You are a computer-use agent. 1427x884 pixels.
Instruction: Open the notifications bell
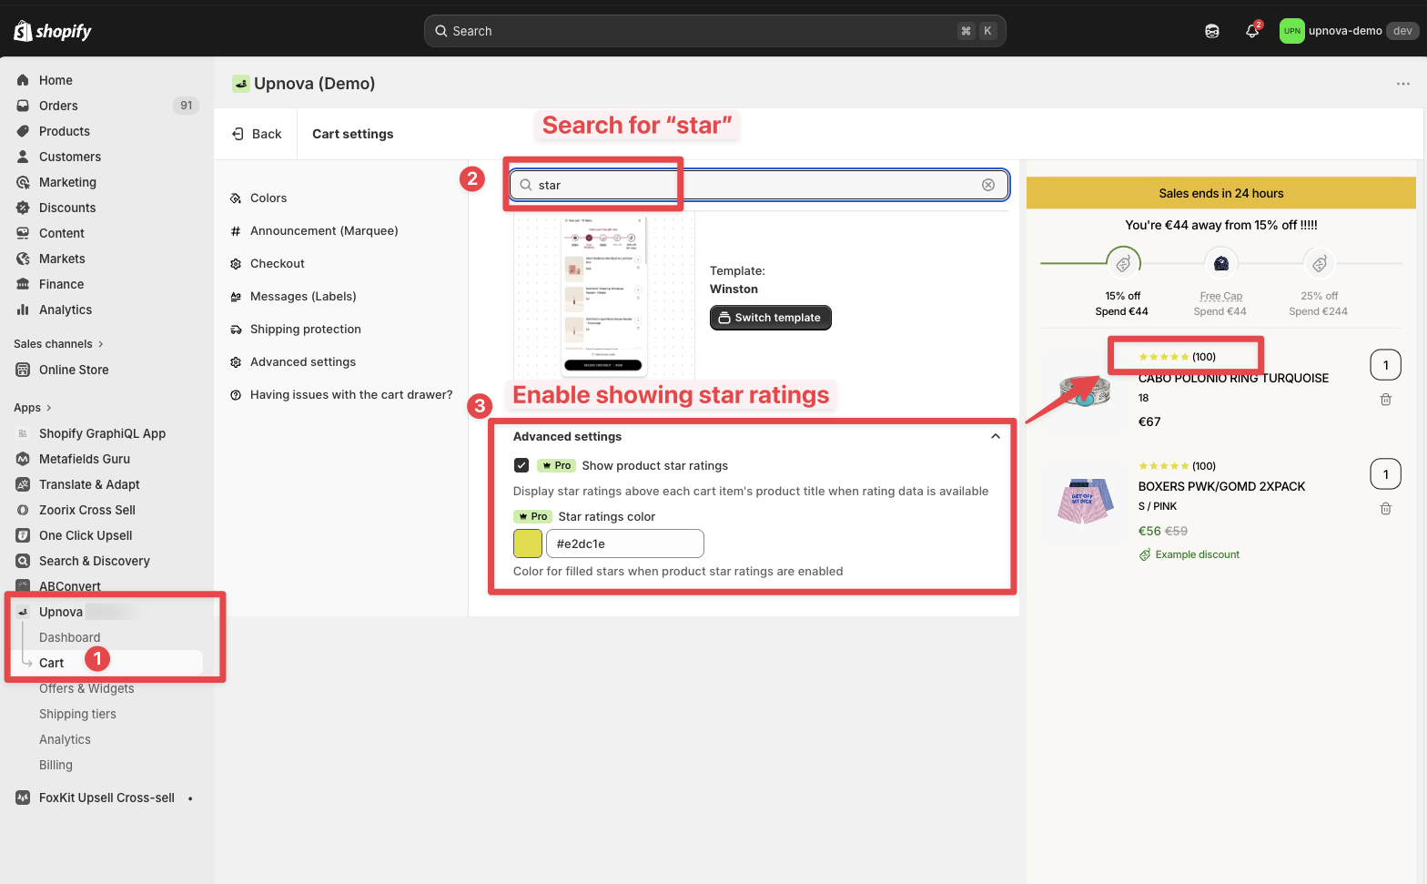(x=1252, y=31)
